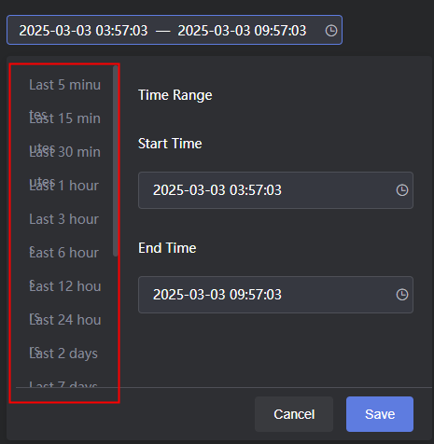Open the top date range selector field
This screenshot has width=434, height=444.
(175, 30)
